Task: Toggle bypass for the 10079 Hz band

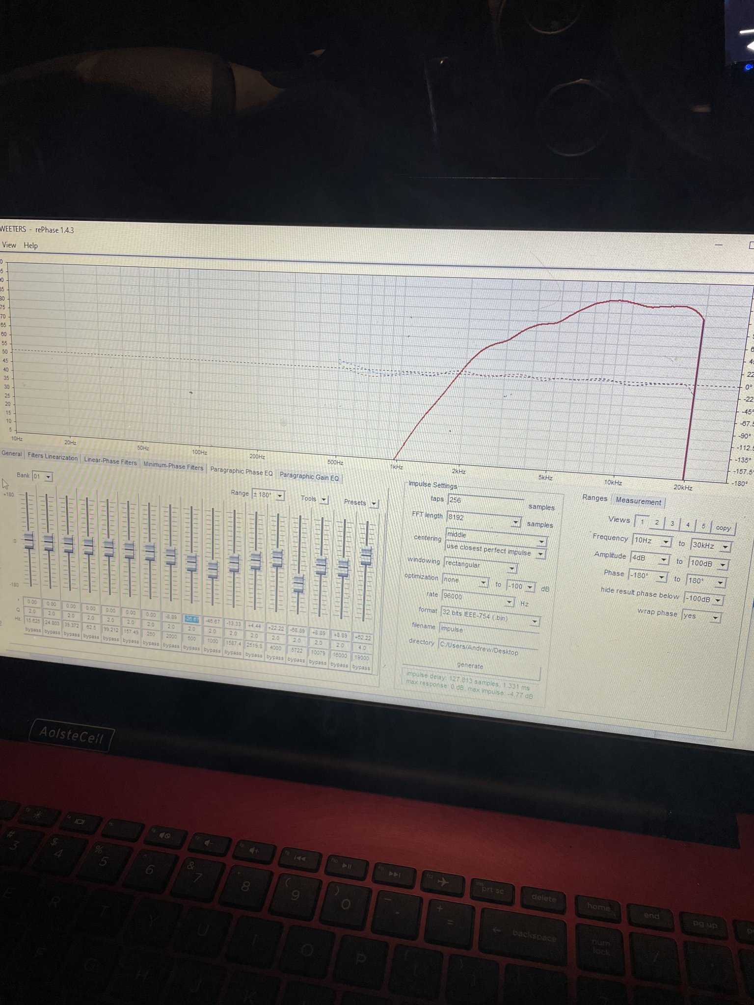Action: coord(318,662)
